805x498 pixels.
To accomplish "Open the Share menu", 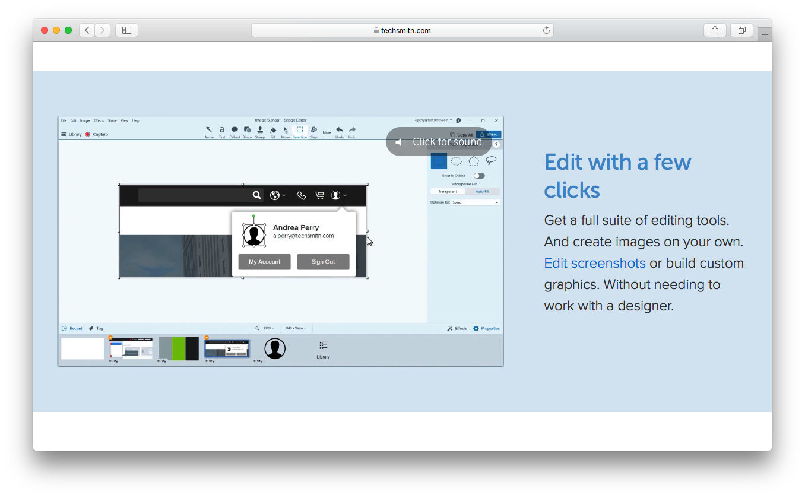I will pyautogui.click(x=112, y=120).
